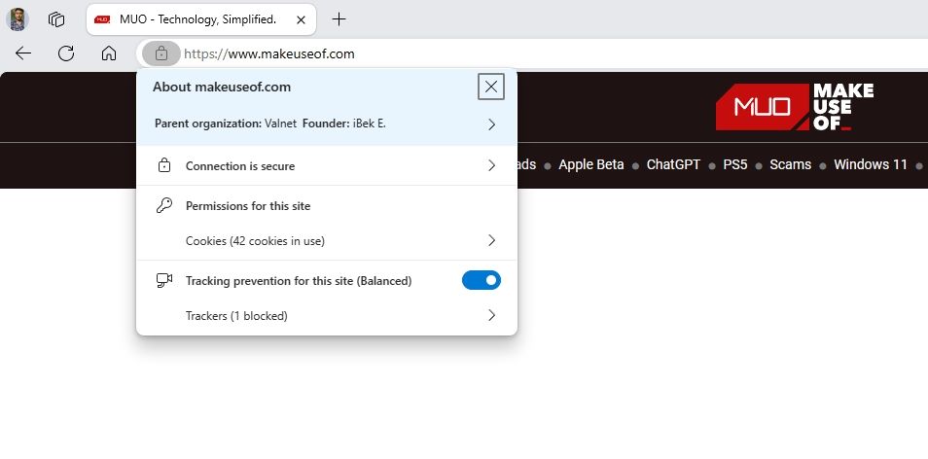This screenshot has height=459, width=928.
Task: Open the tab actions menu icon
Action: tap(56, 18)
